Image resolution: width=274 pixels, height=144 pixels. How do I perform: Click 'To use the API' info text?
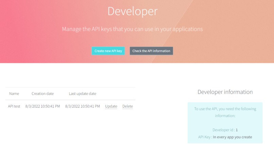tap(225, 112)
